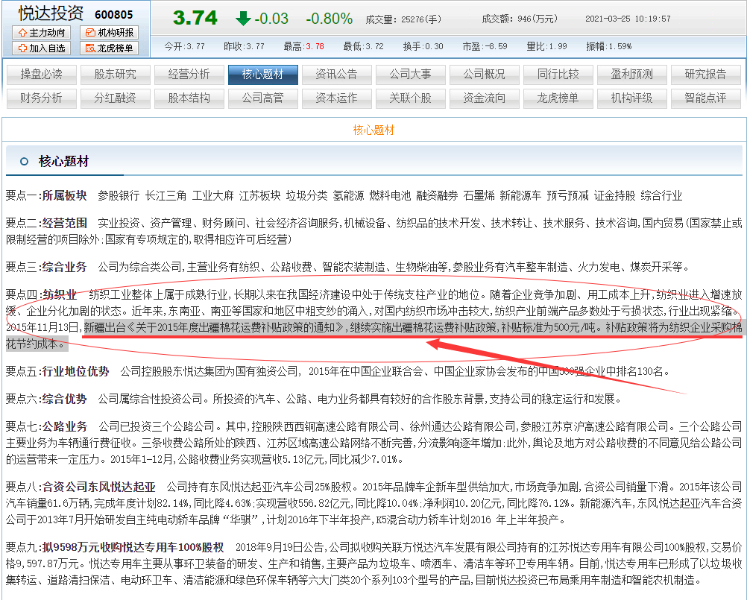Switch to 股东研究 tab
The height and width of the screenshot is (600, 747).
click(116, 75)
